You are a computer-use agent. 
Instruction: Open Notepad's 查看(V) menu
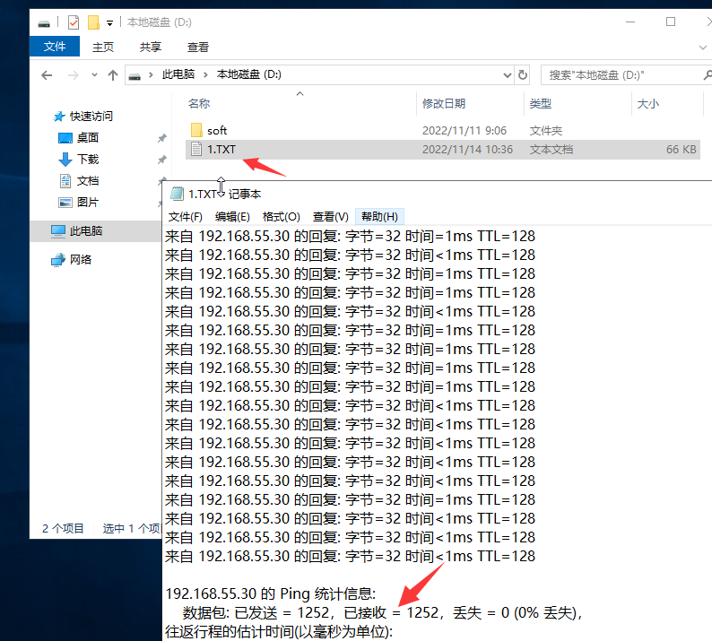331,217
